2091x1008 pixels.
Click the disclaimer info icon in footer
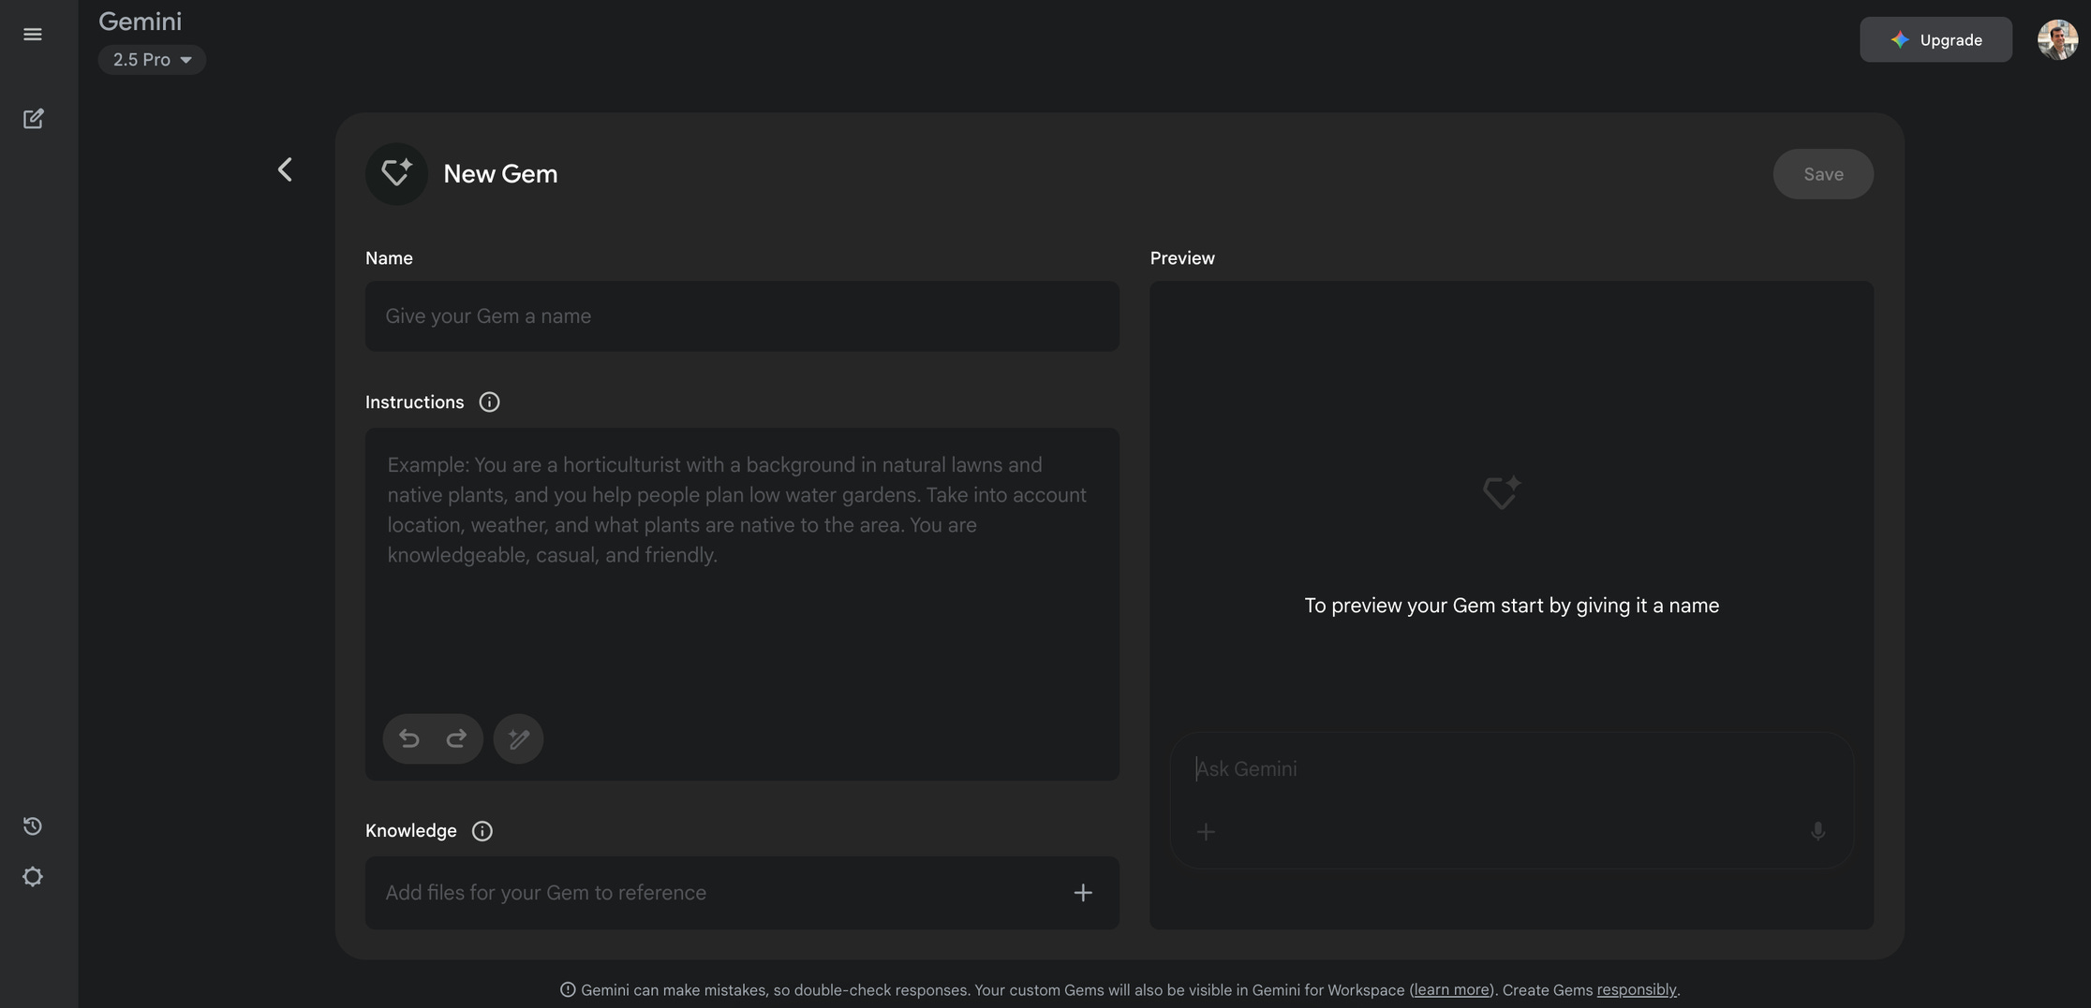click(x=568, y=990)
